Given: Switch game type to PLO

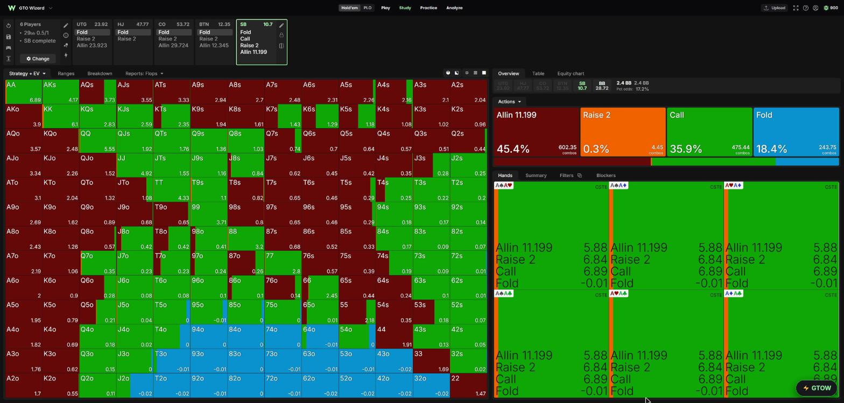Looking at the screenshot, I should [x=367, y=8].
